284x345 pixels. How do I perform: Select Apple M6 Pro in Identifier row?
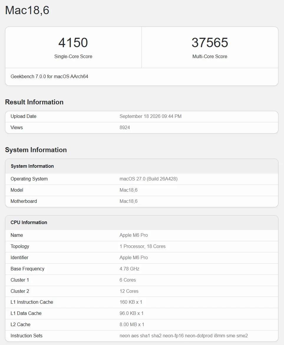pos(134,258)
